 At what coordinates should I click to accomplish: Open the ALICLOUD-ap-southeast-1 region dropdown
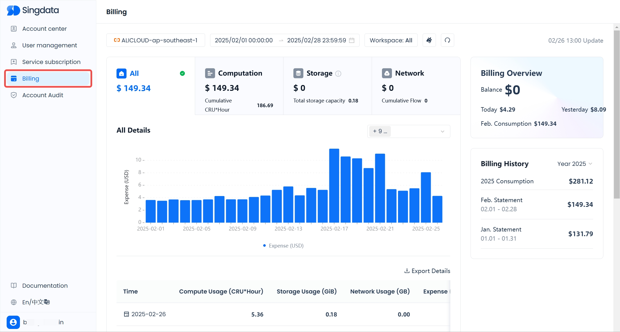[156, 40]
